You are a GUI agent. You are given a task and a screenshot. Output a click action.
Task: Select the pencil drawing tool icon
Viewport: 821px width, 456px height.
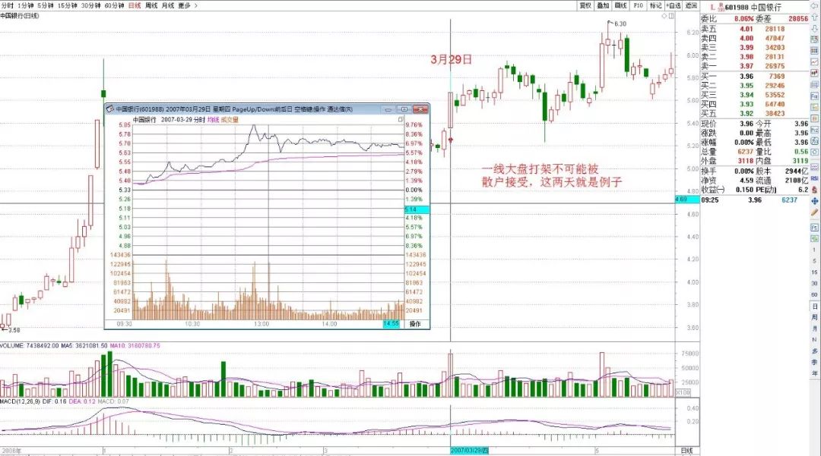coord(814,212)
